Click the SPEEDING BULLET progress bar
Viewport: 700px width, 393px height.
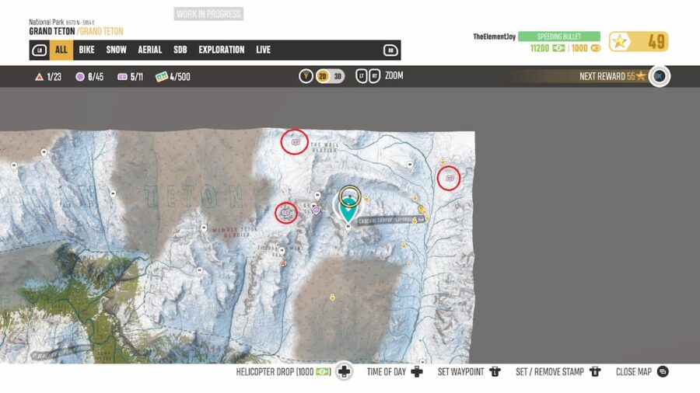click(559, 37)
